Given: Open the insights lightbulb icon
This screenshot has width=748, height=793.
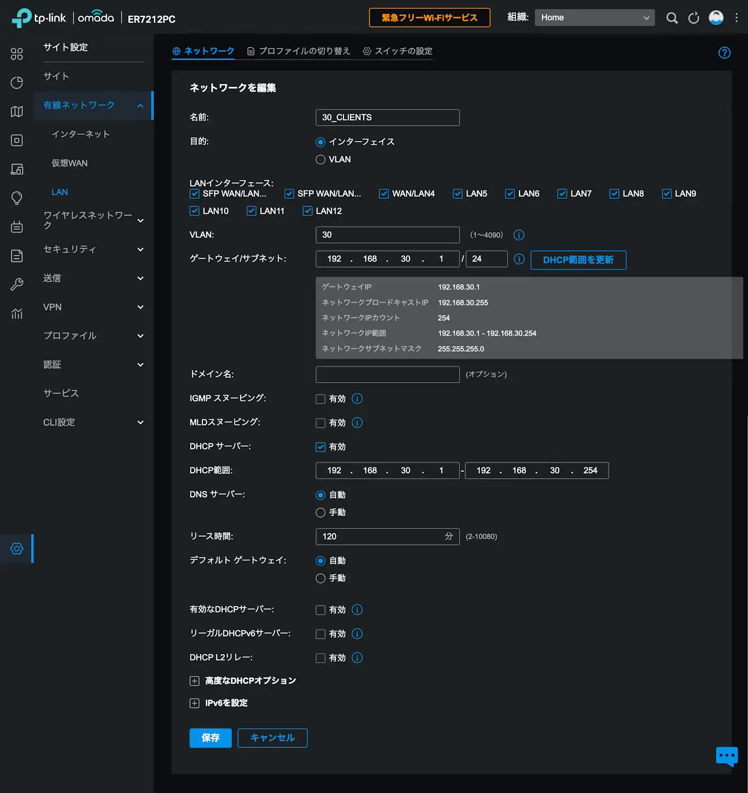Looking at the screenshot, I should [17, 198].
